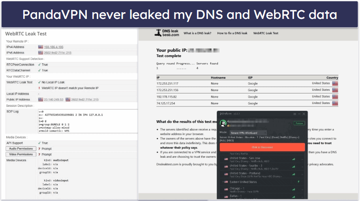Click US flag next to Eastern United States
360x201 pixels.
(226, 182)
